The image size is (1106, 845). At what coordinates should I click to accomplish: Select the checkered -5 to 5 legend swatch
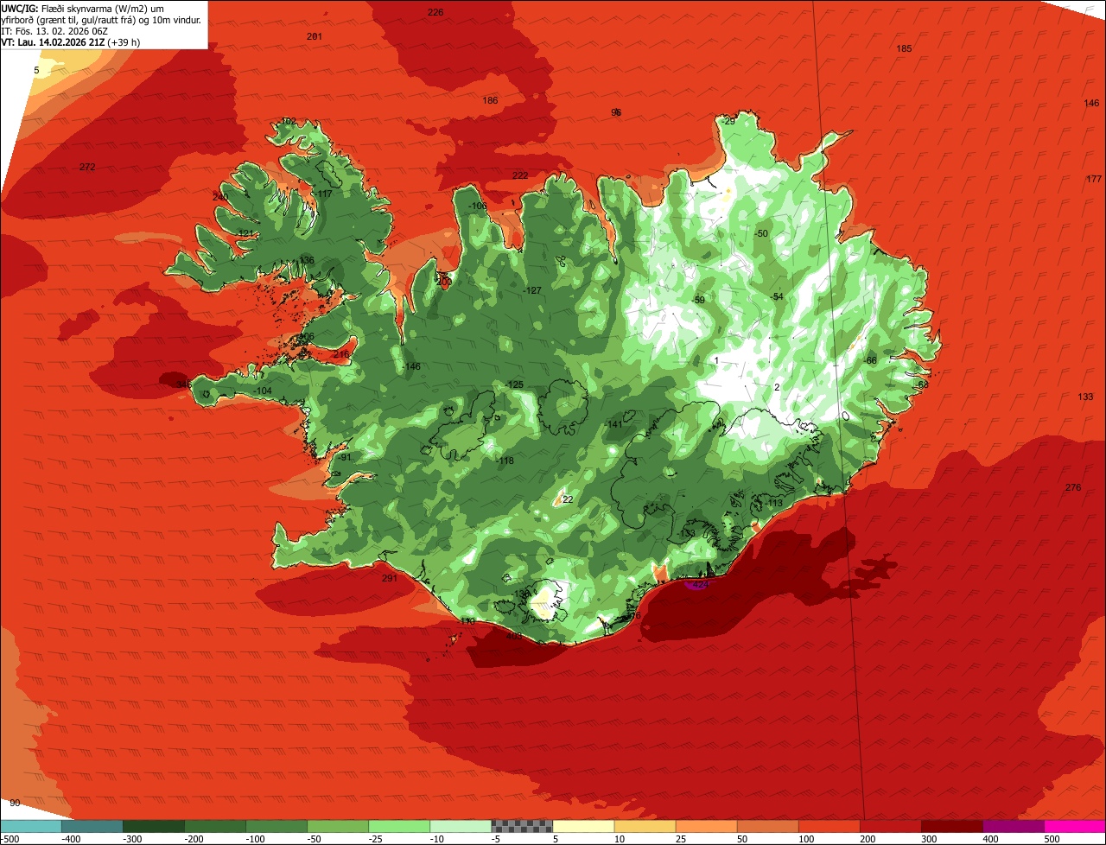[x=522, y=826]
